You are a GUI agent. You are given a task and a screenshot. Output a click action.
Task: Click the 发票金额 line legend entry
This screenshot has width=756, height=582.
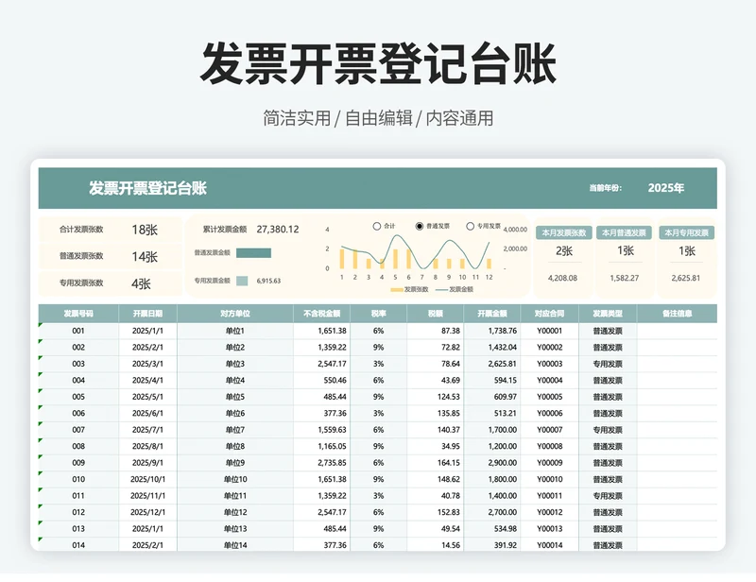point(455,289)
